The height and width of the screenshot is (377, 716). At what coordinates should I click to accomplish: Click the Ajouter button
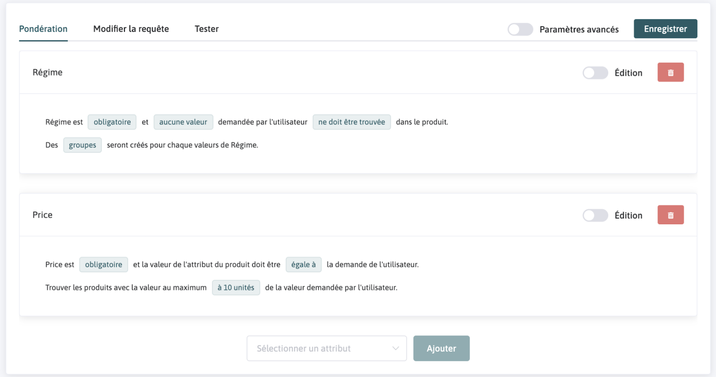(441, 348)
